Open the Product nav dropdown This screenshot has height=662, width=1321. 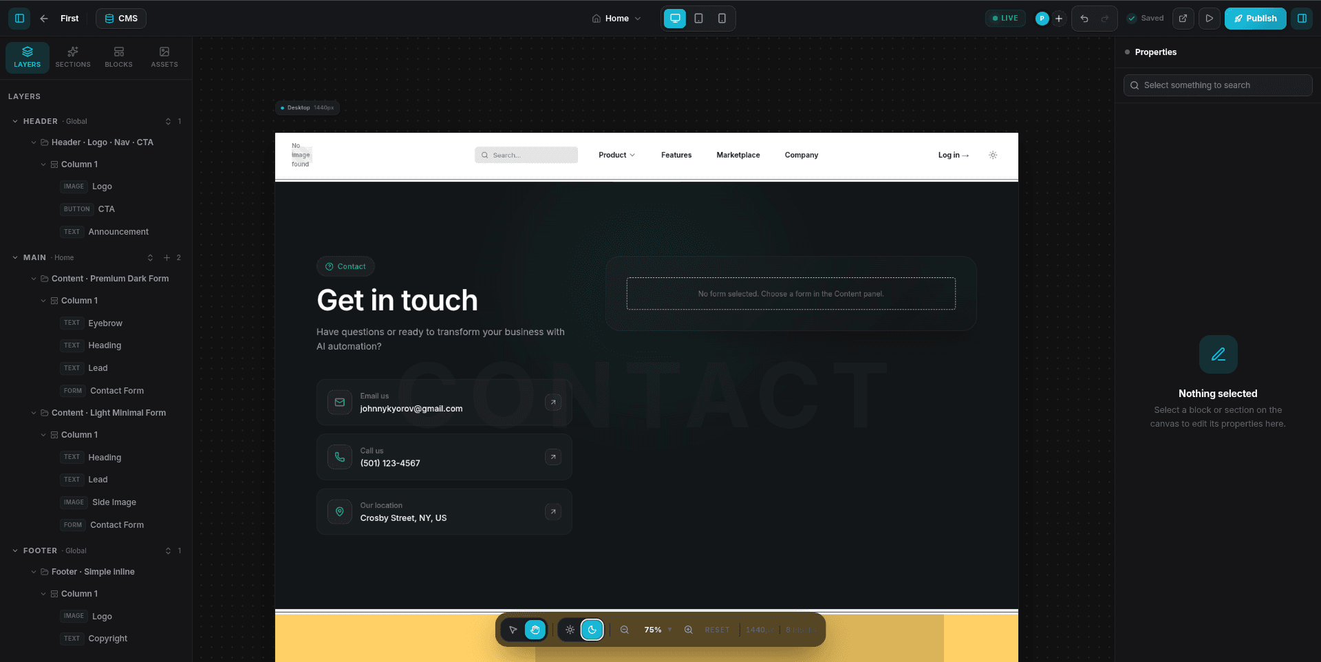pyautogui.click(x=616, y=155)
